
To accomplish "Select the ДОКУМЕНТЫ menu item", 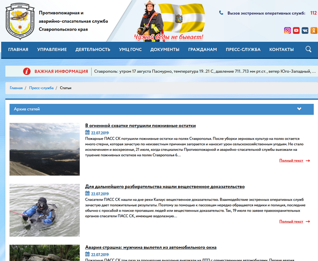I will 165,50.
